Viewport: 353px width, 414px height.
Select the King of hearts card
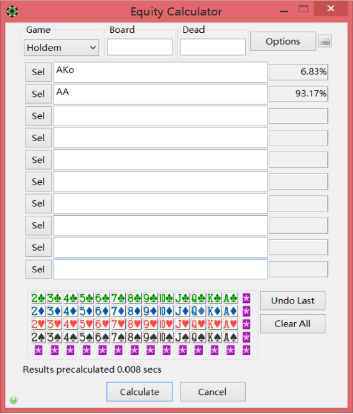pos(215,324)
